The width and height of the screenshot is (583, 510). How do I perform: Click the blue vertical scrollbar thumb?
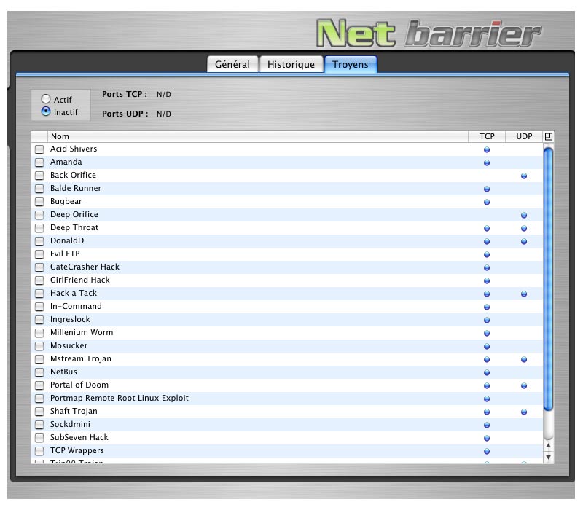coord(549,279)
